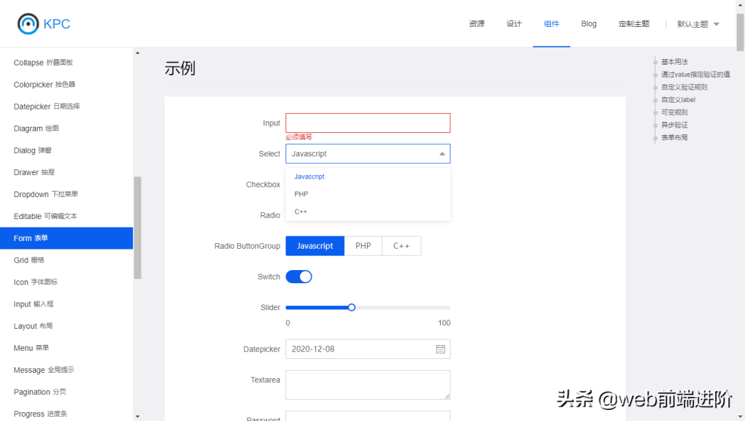The image size is (745, 421).
Task: Select PHP in Radio ButtonGroup
Action: pyautogui.click(x=363, y=246)
